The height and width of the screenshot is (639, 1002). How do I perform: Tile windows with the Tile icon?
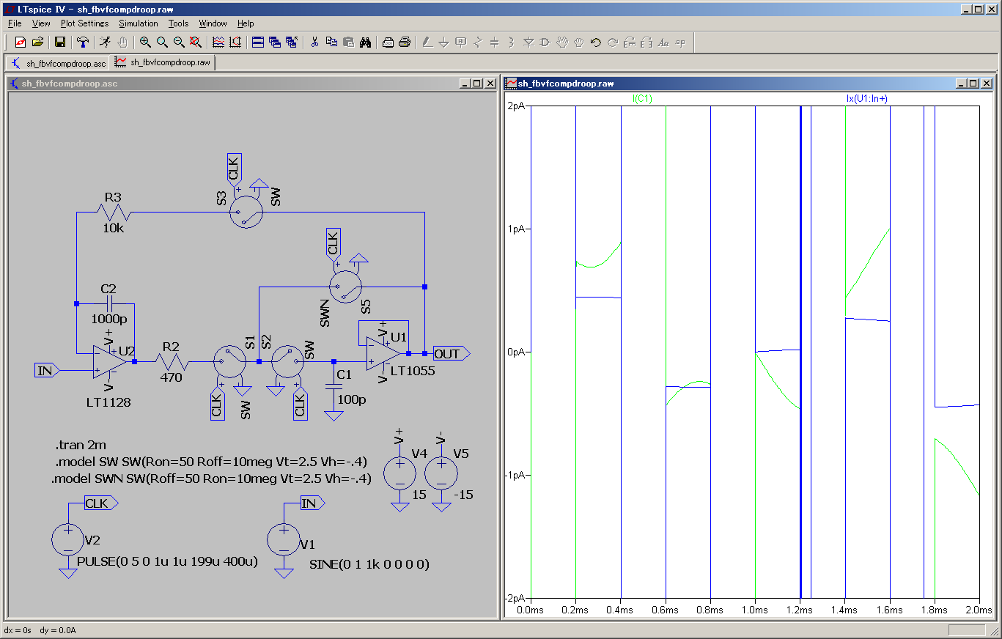pyautogui.click(x=258, y=43)
